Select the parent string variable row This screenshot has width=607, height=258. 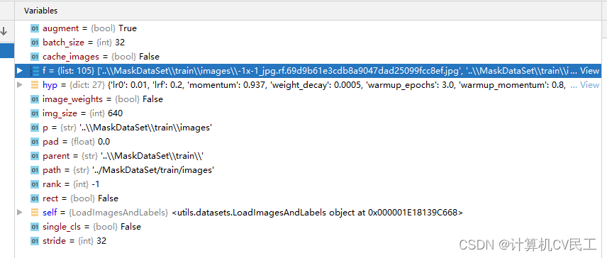click(x=308, y=156)
